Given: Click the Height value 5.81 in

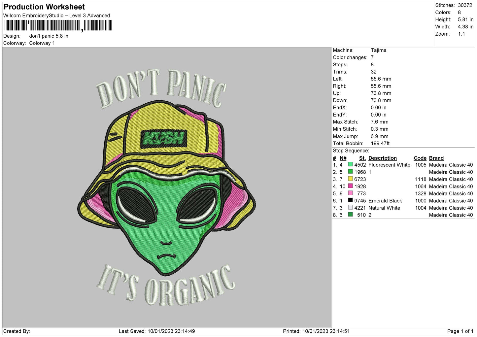Looking at the screenshot, I should click(465, 19).
